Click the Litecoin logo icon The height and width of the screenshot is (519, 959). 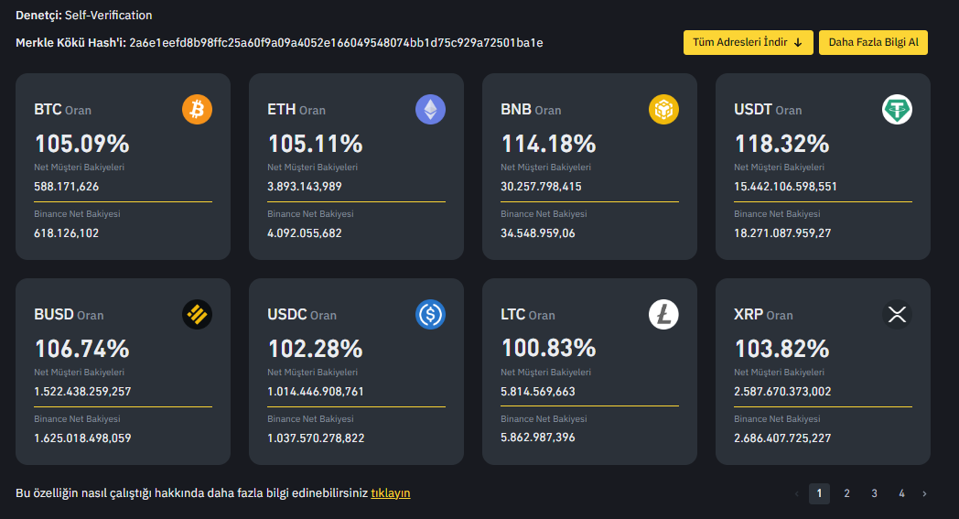click(x=663, y=315)
